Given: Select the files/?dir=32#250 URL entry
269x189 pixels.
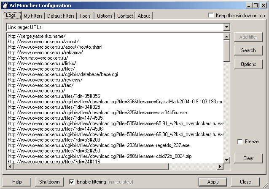Looking at the screenshot, I should pyautogui.click(x=54, y=151).
